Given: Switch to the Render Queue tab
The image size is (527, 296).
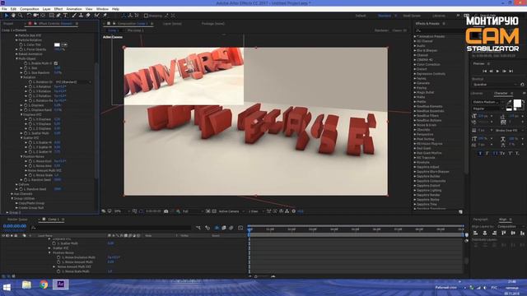Looking at the screenshot, I should click(x=17, y=220).
